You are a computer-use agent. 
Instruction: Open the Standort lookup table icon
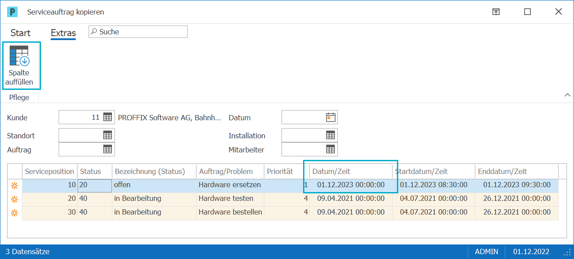pyautogui.click(x=107, y=135)
